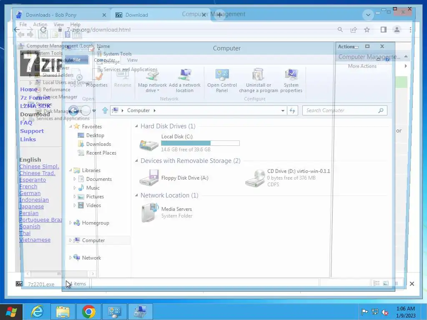Open Media Servers system folder
427x320 pixels.
167,212
